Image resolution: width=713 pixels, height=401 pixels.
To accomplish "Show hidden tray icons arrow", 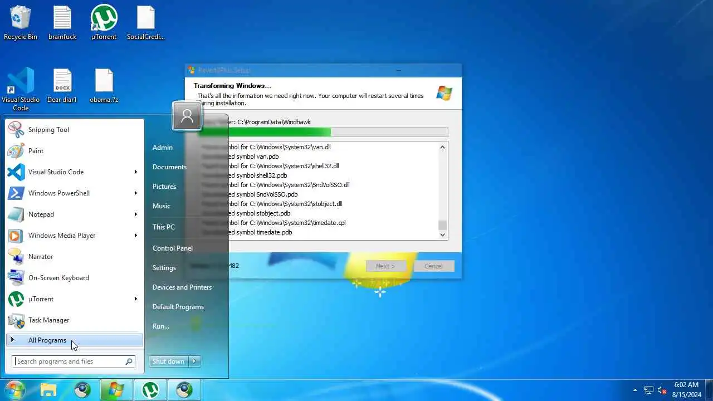I will 635,390.
